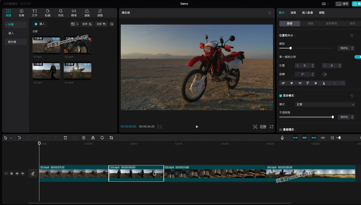Image resolution: width=361 pixels, height=205 pixels.
Task: Uncheck the 混合模式 checkbox
Action: click(281, 96)
